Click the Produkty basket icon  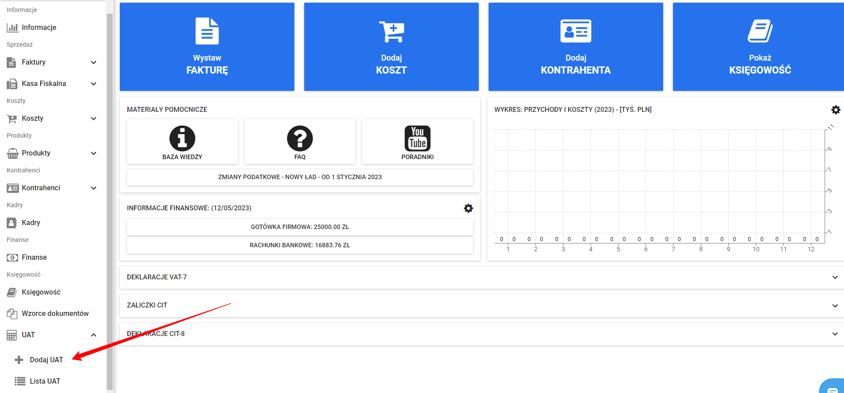point(12,153)
